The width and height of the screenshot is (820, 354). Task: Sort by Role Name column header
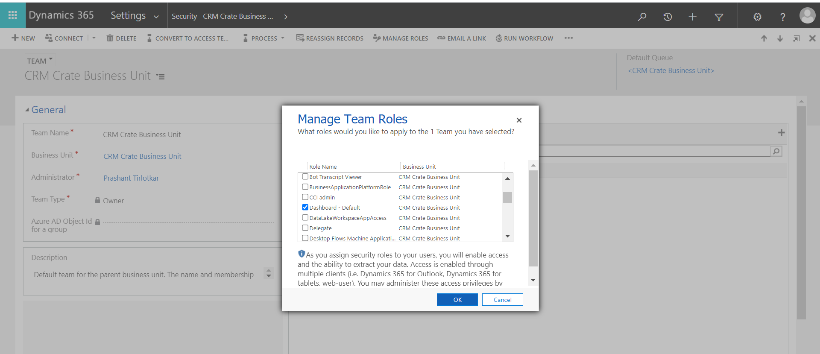click(x=323, y=167)
